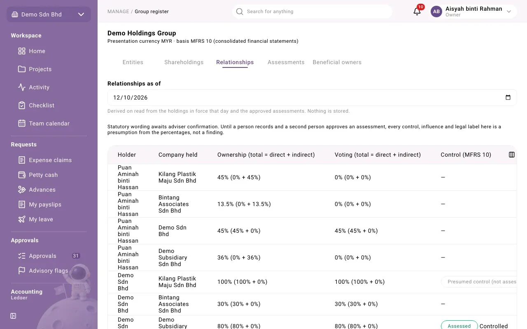The height and width of the screenshot is (329, 527).
Task: Open the Team calendar icon
Action: (22, 123)
